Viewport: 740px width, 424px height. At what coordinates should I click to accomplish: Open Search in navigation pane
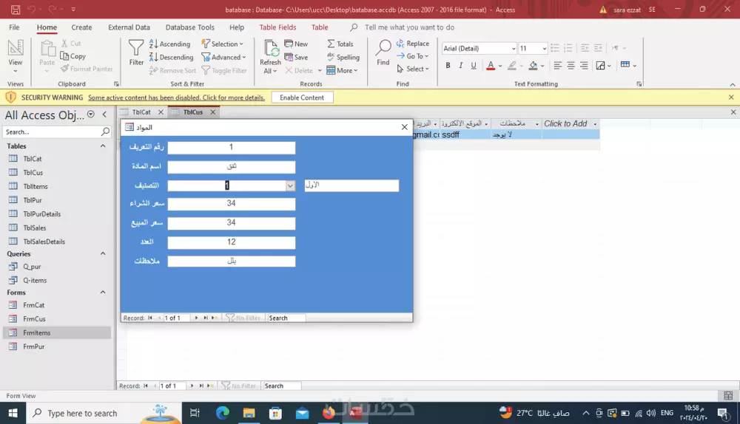click(x=57, y=132)
